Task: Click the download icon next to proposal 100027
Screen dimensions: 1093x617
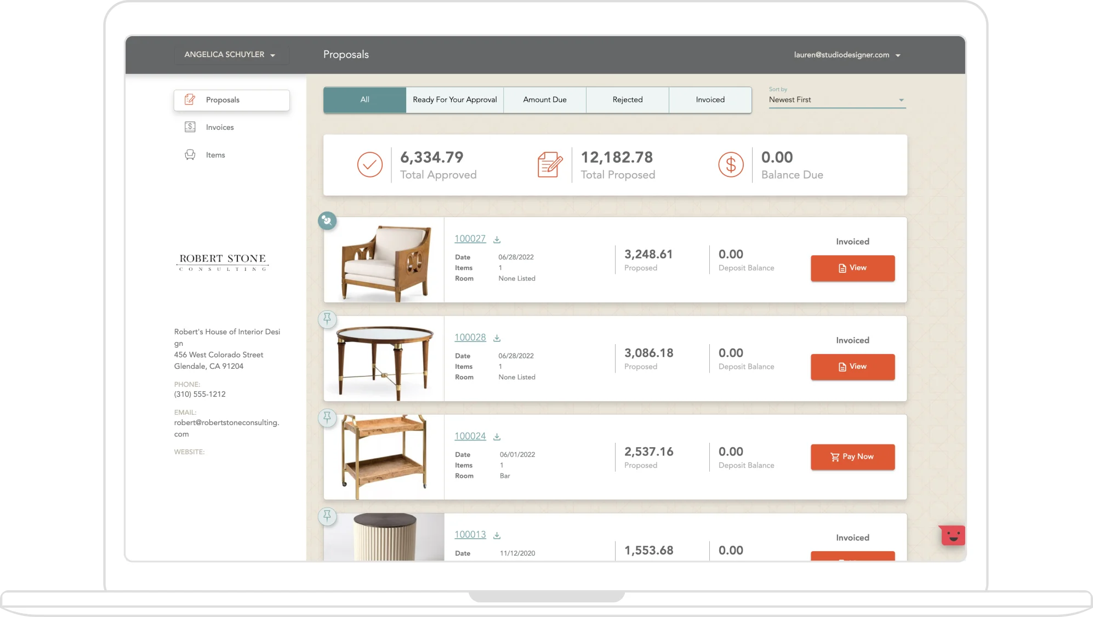Action: 497,238
